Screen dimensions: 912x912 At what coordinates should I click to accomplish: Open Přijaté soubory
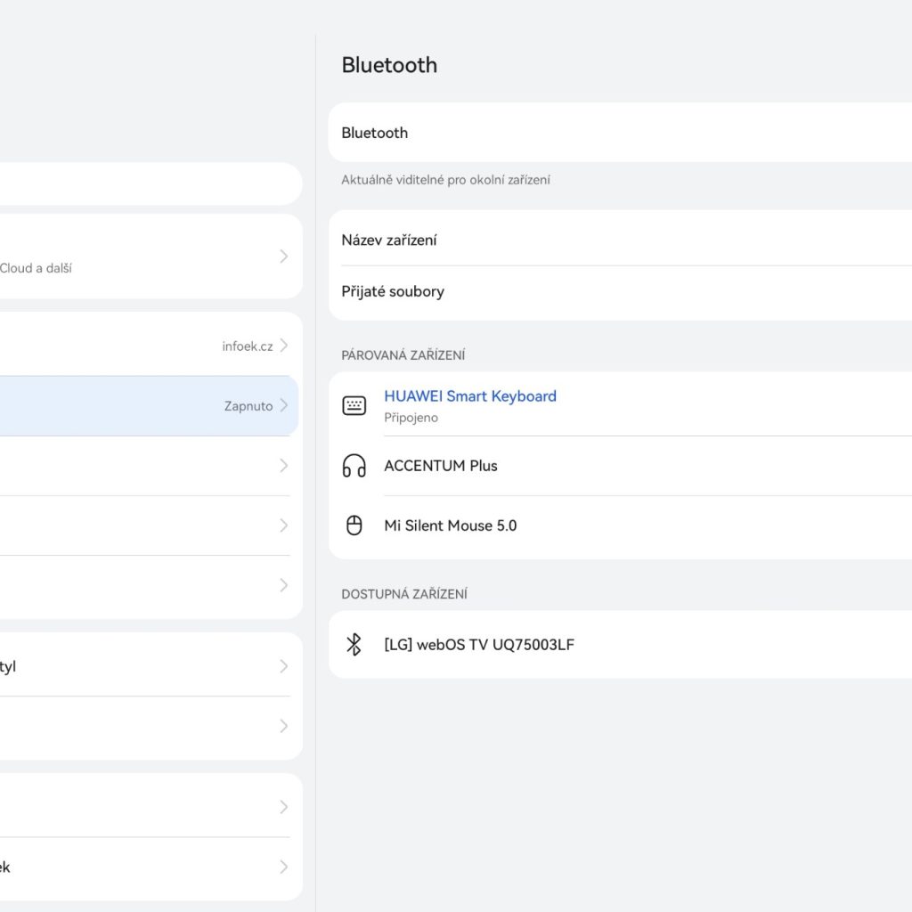393,291
